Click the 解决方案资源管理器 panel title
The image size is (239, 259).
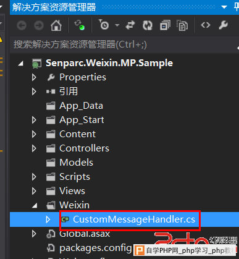tap(54, 7)
